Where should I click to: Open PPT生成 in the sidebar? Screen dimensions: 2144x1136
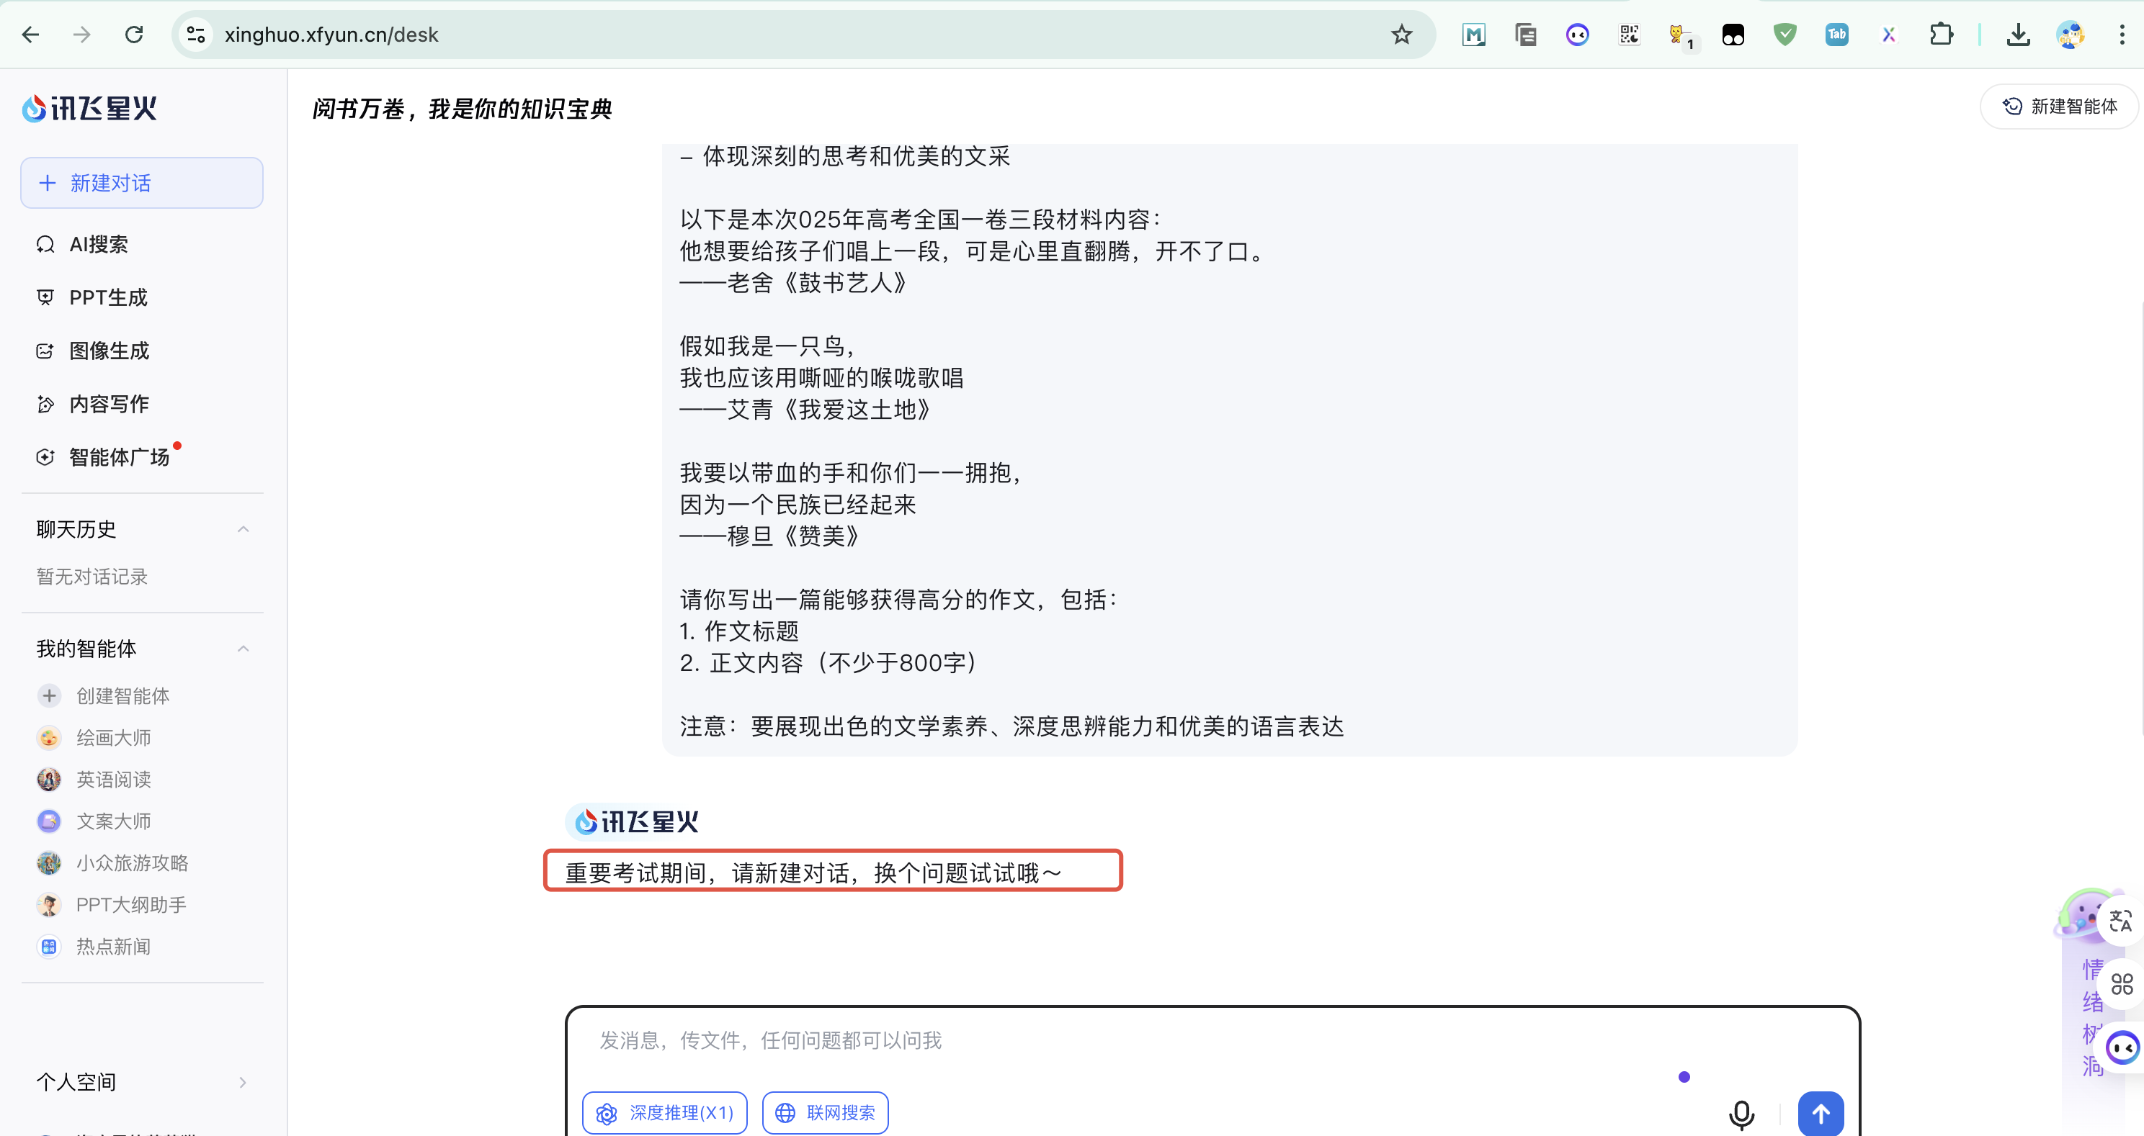pyautogui.click(x=107, y=298)
